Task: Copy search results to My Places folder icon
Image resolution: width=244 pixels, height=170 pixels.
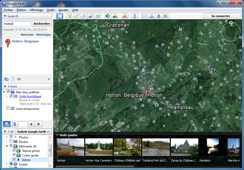Action: [6, 79]
